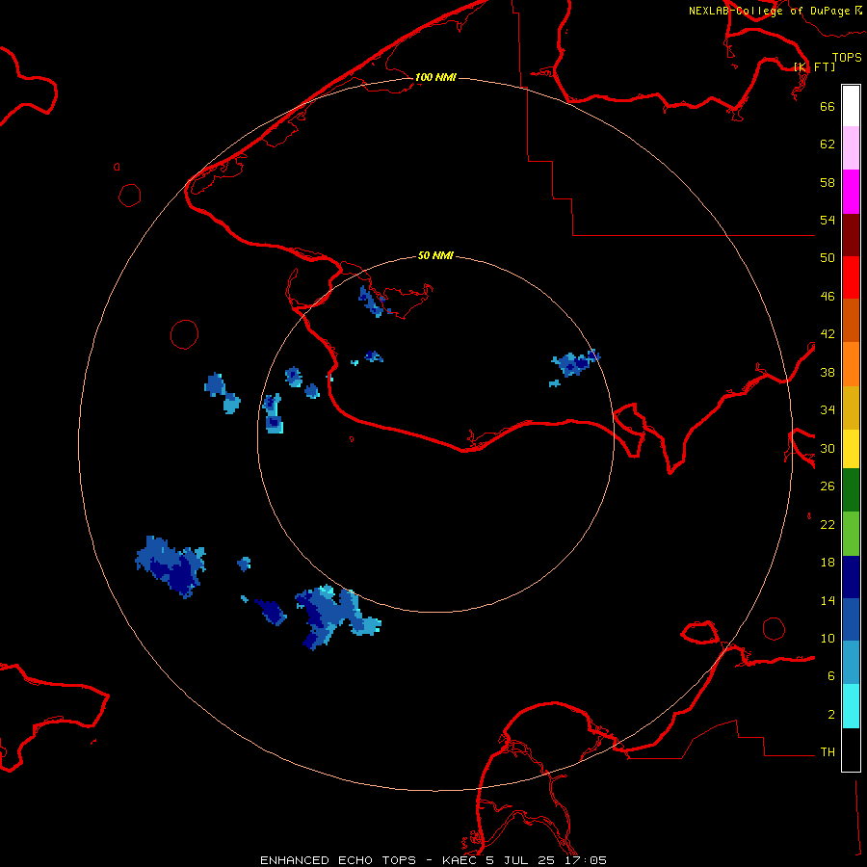Pick the gold legend swatch
867x867 pixels.
[x=851, y=407]
